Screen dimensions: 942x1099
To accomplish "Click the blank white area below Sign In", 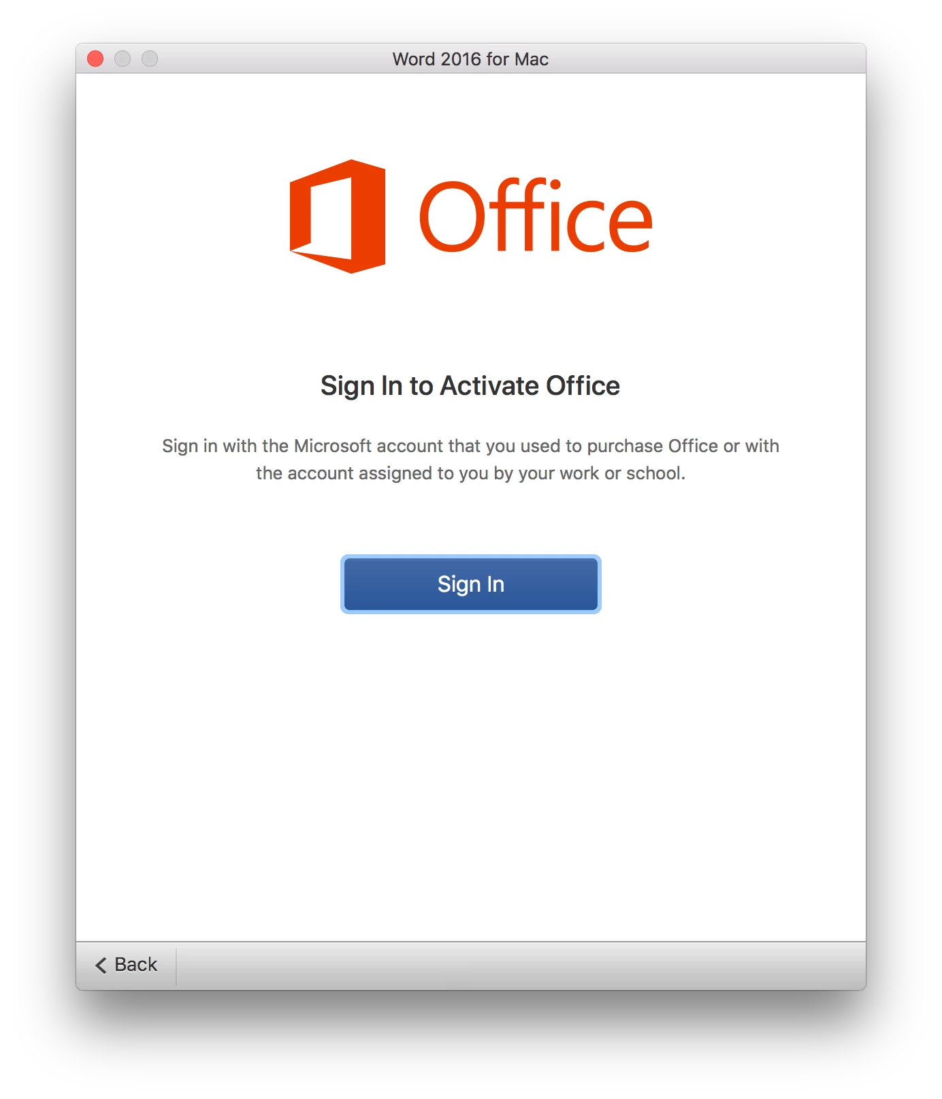I will point(470,776).
